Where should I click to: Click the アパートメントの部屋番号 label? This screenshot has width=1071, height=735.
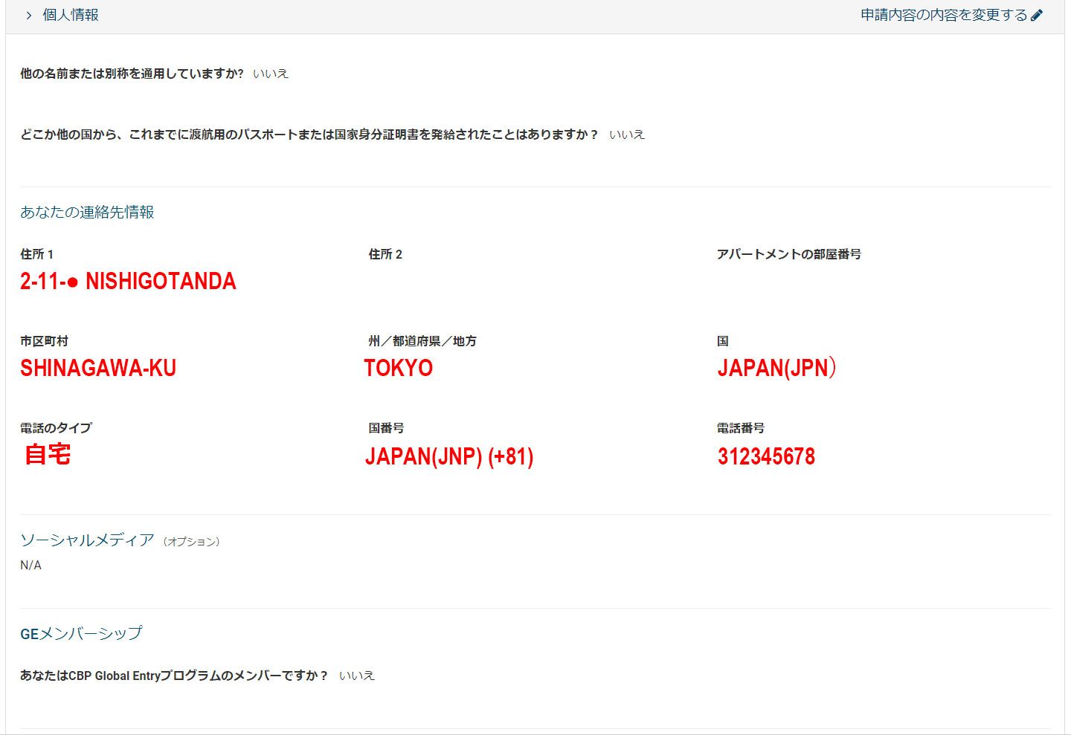[788, 254]
